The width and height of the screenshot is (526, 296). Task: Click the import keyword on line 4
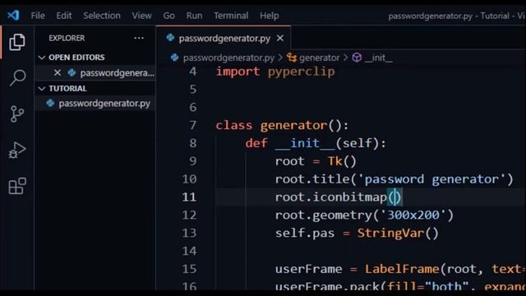(238, 72)
